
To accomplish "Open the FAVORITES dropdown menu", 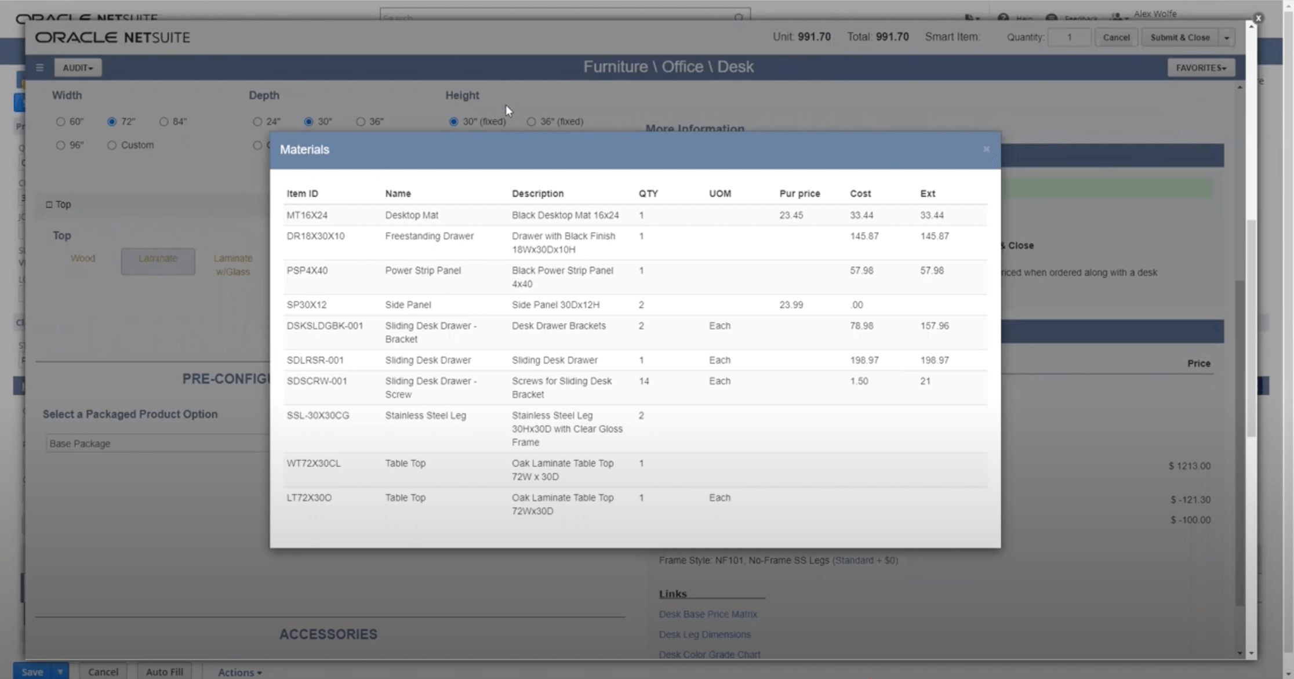I will click(x=1201, y=68).
